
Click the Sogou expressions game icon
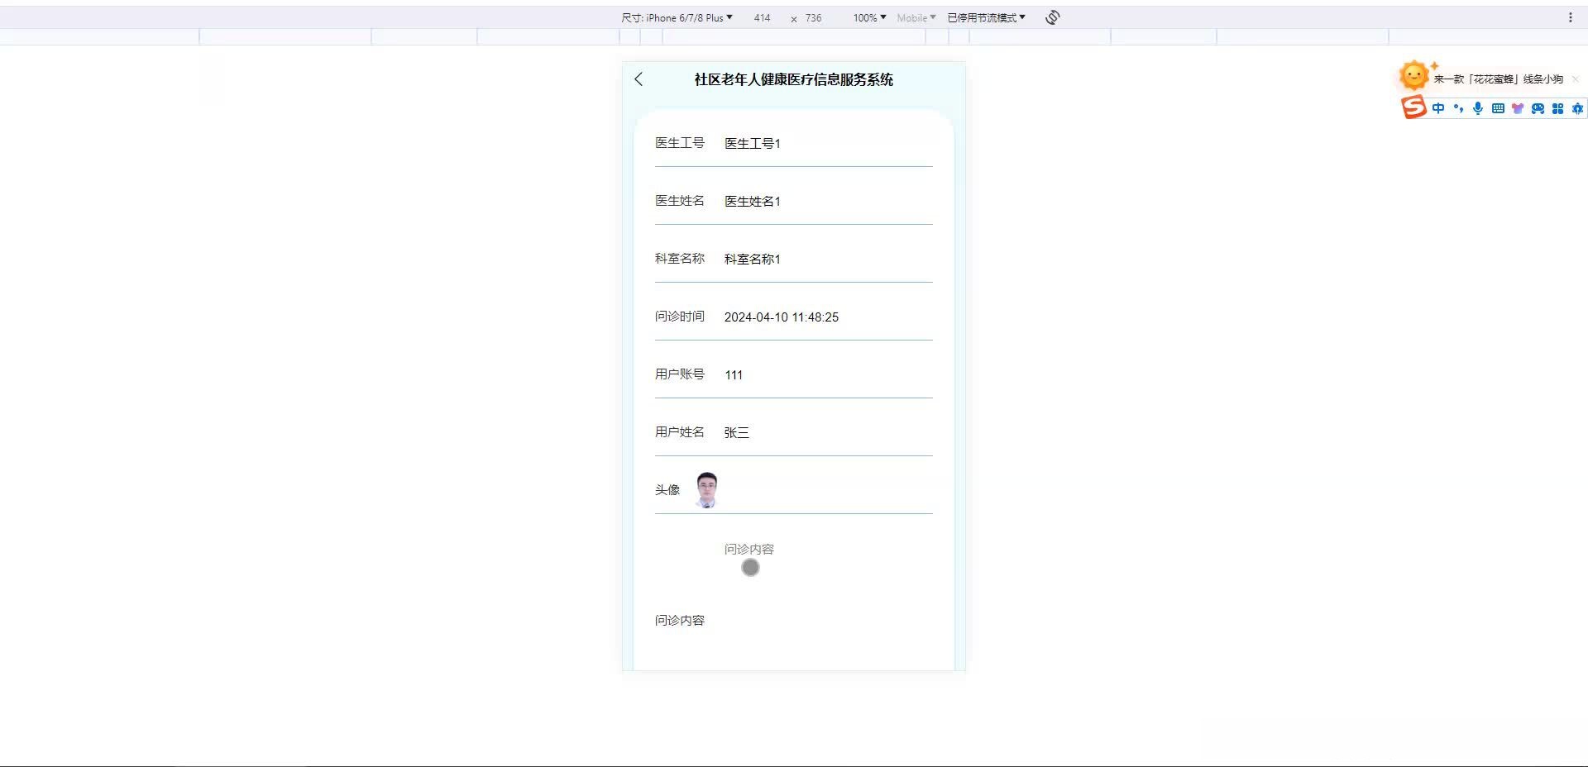[1538, 108]
